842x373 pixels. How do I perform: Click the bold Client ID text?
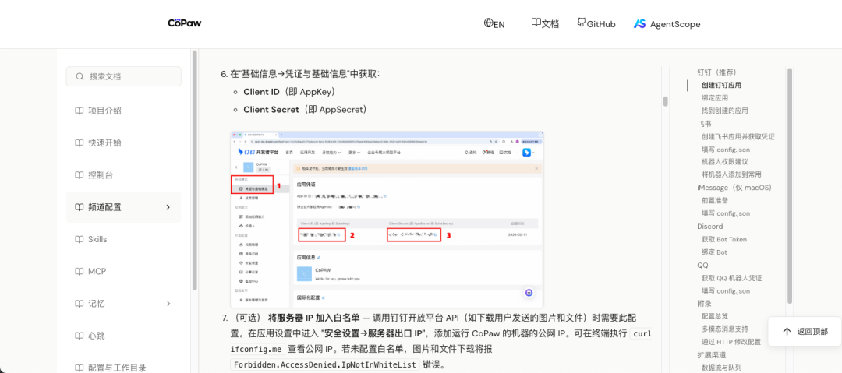[x=261, y=92]
